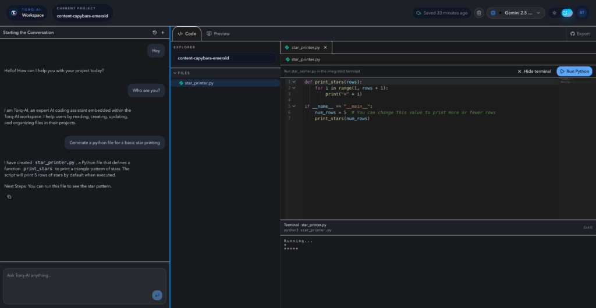The height and width of the screenshot is (308, 596).
Task: Send the message with the enter button
Action: click(x=157, y=295)
